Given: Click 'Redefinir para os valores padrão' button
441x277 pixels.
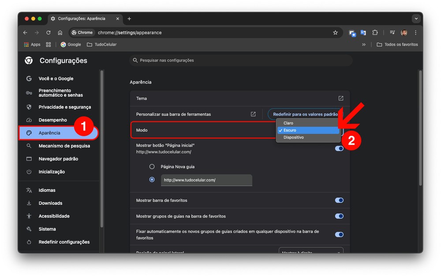Looking at the screenshot, I should tap(305, 114).
